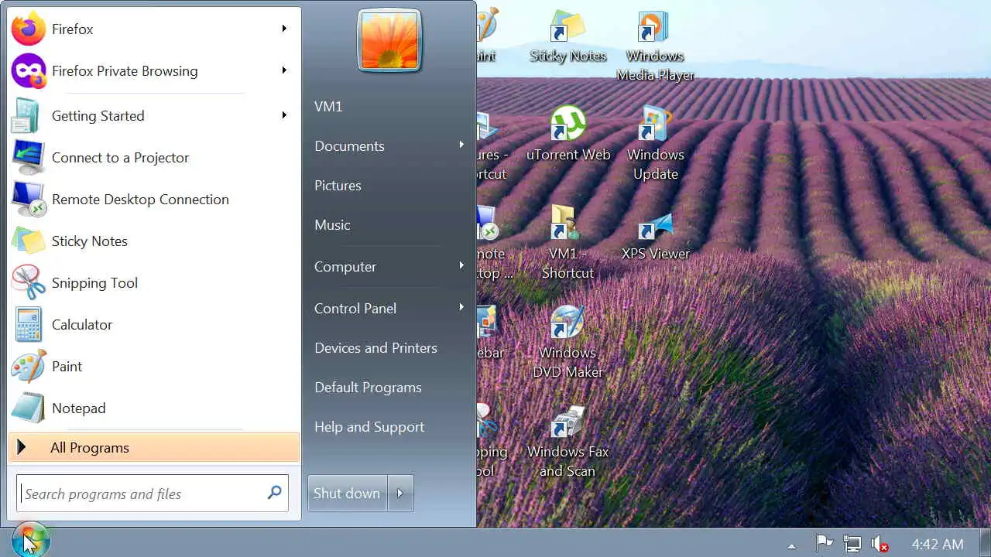
Task: Select the Windows Fax and Scan shortcut
Action: [x=568, y=441]
